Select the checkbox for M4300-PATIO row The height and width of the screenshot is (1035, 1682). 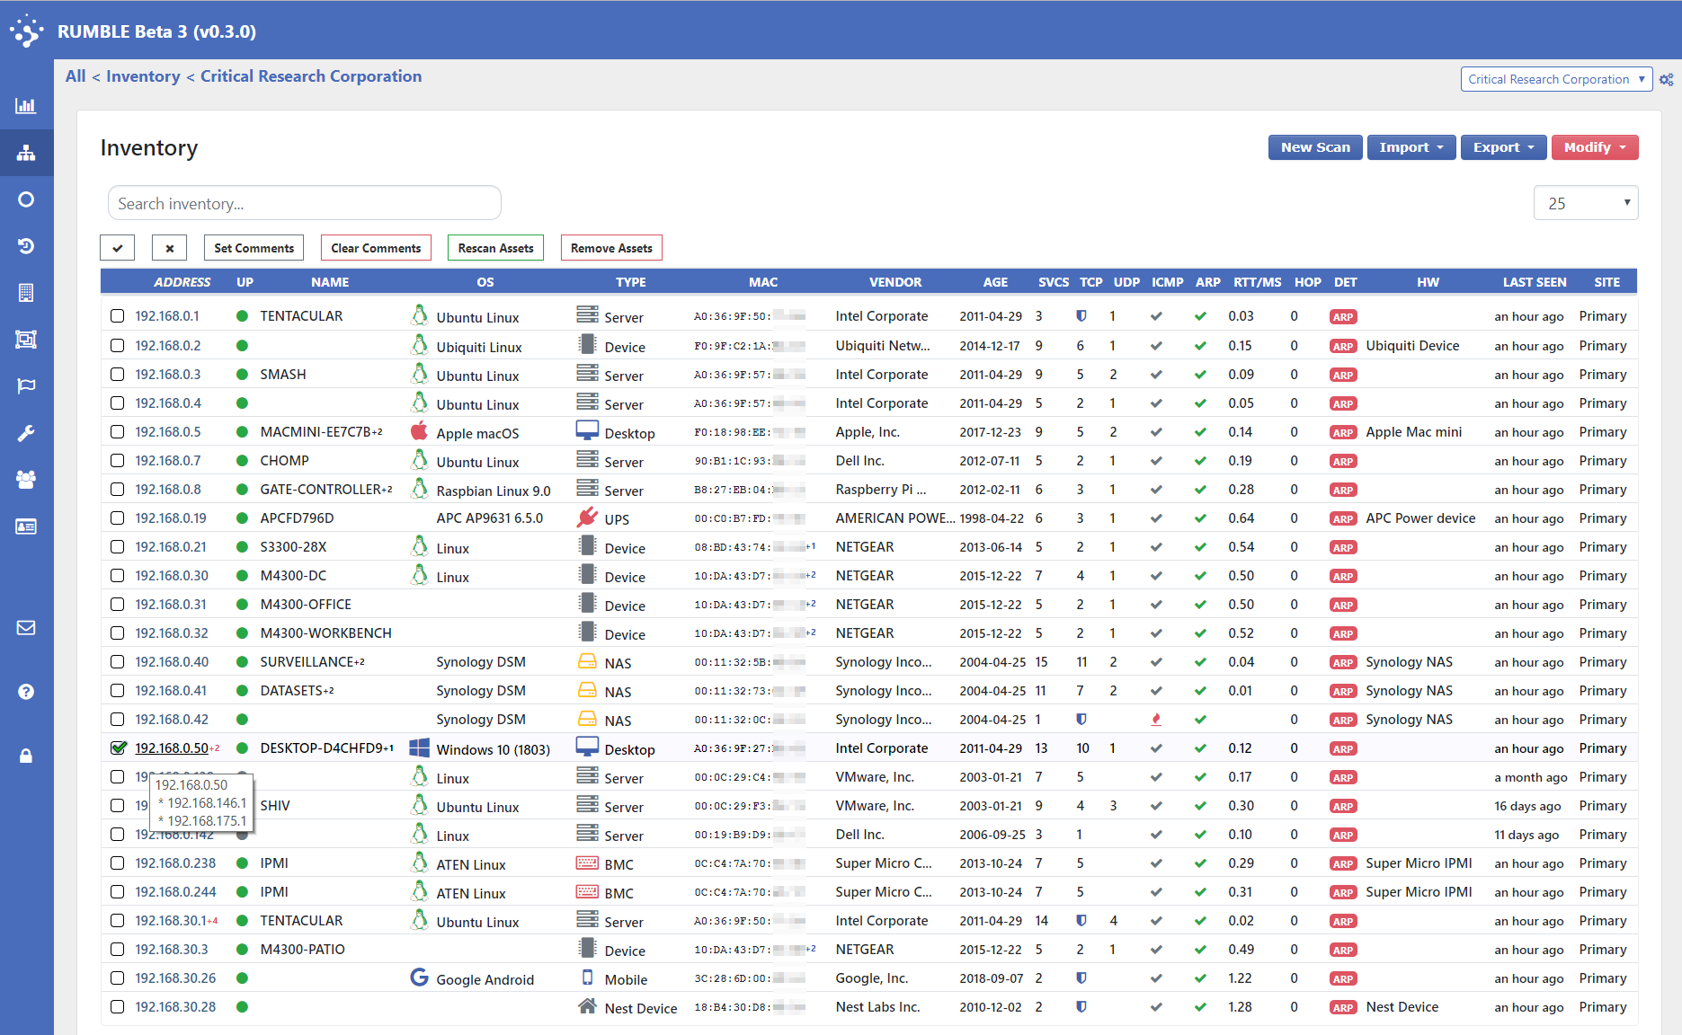click(117, 949)
